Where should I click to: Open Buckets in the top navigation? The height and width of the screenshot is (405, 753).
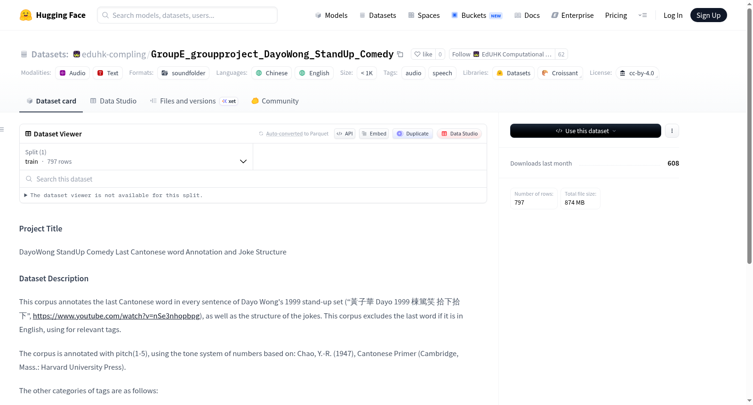tap(477, 15)
